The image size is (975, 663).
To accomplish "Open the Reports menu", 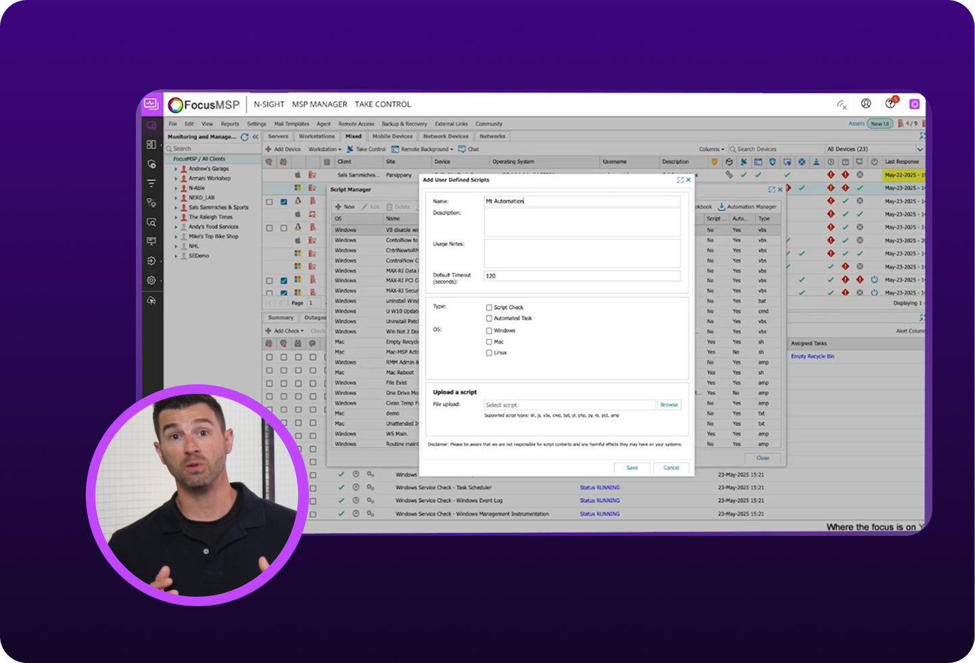I will [x=230, y=124].
